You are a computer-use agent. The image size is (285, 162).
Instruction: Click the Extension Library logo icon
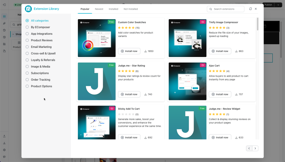click(28, 9)
